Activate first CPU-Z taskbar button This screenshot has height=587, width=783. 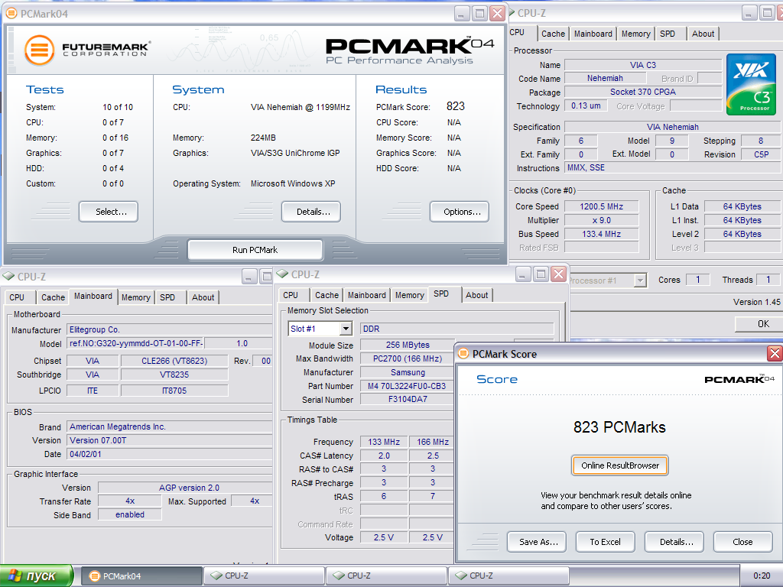(x=264, y=576)
